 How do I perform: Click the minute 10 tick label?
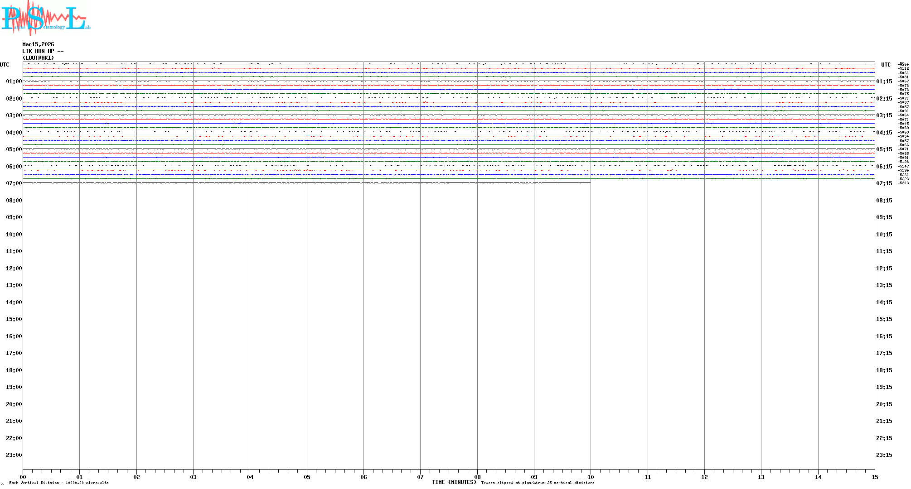point(591,477)
